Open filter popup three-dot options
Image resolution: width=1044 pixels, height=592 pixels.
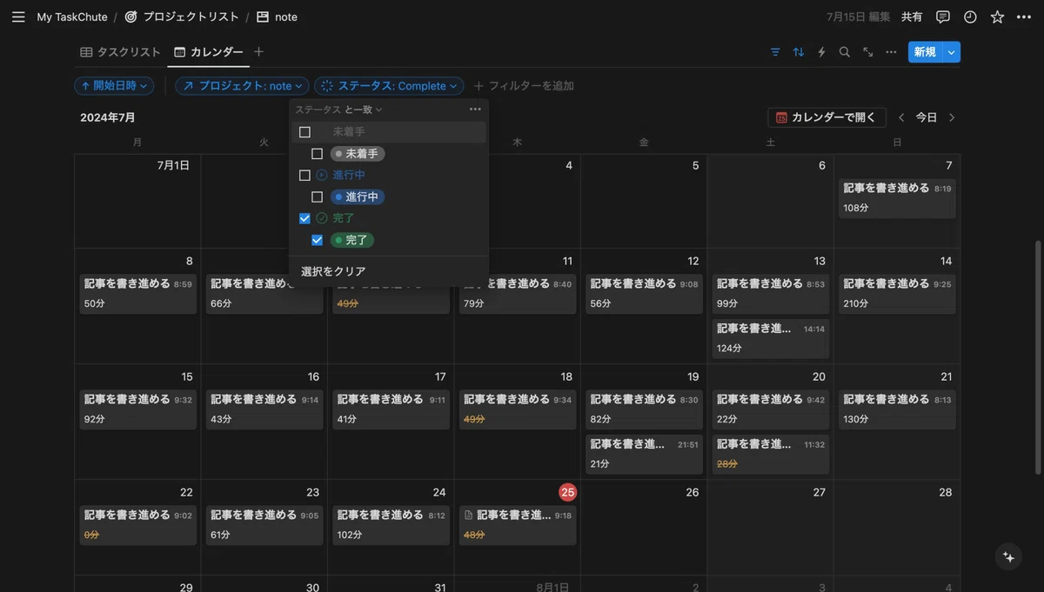tap(475, 110)
